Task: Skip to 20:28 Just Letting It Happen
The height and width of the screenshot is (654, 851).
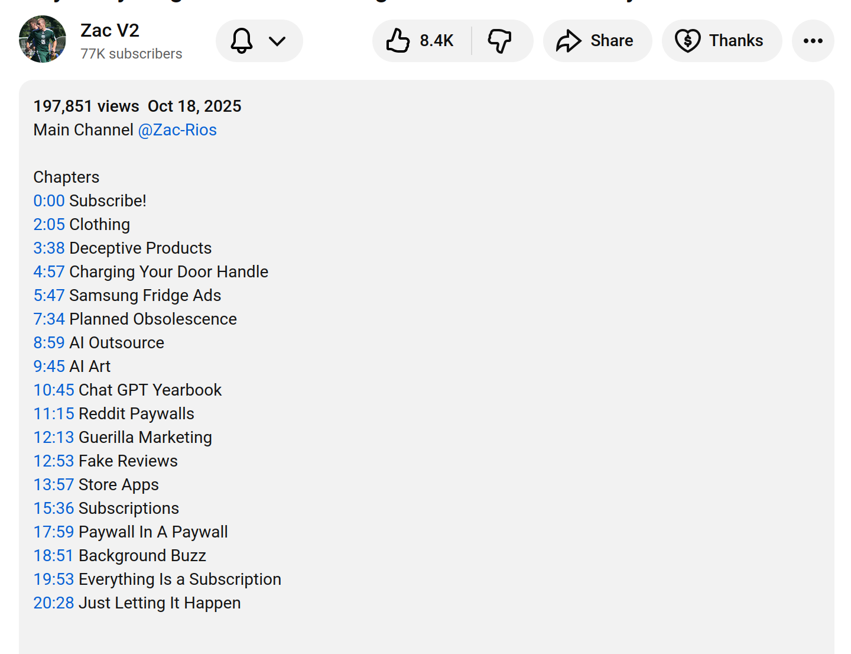Action: pyautogui.click(x=54, y=603)
